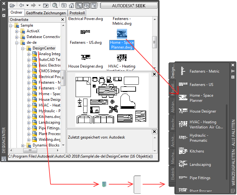Image resolution: width=237 pixels, height=195 pixels.
Task: Close the DesignCenter palette
Action: click(x=4, y=3)
